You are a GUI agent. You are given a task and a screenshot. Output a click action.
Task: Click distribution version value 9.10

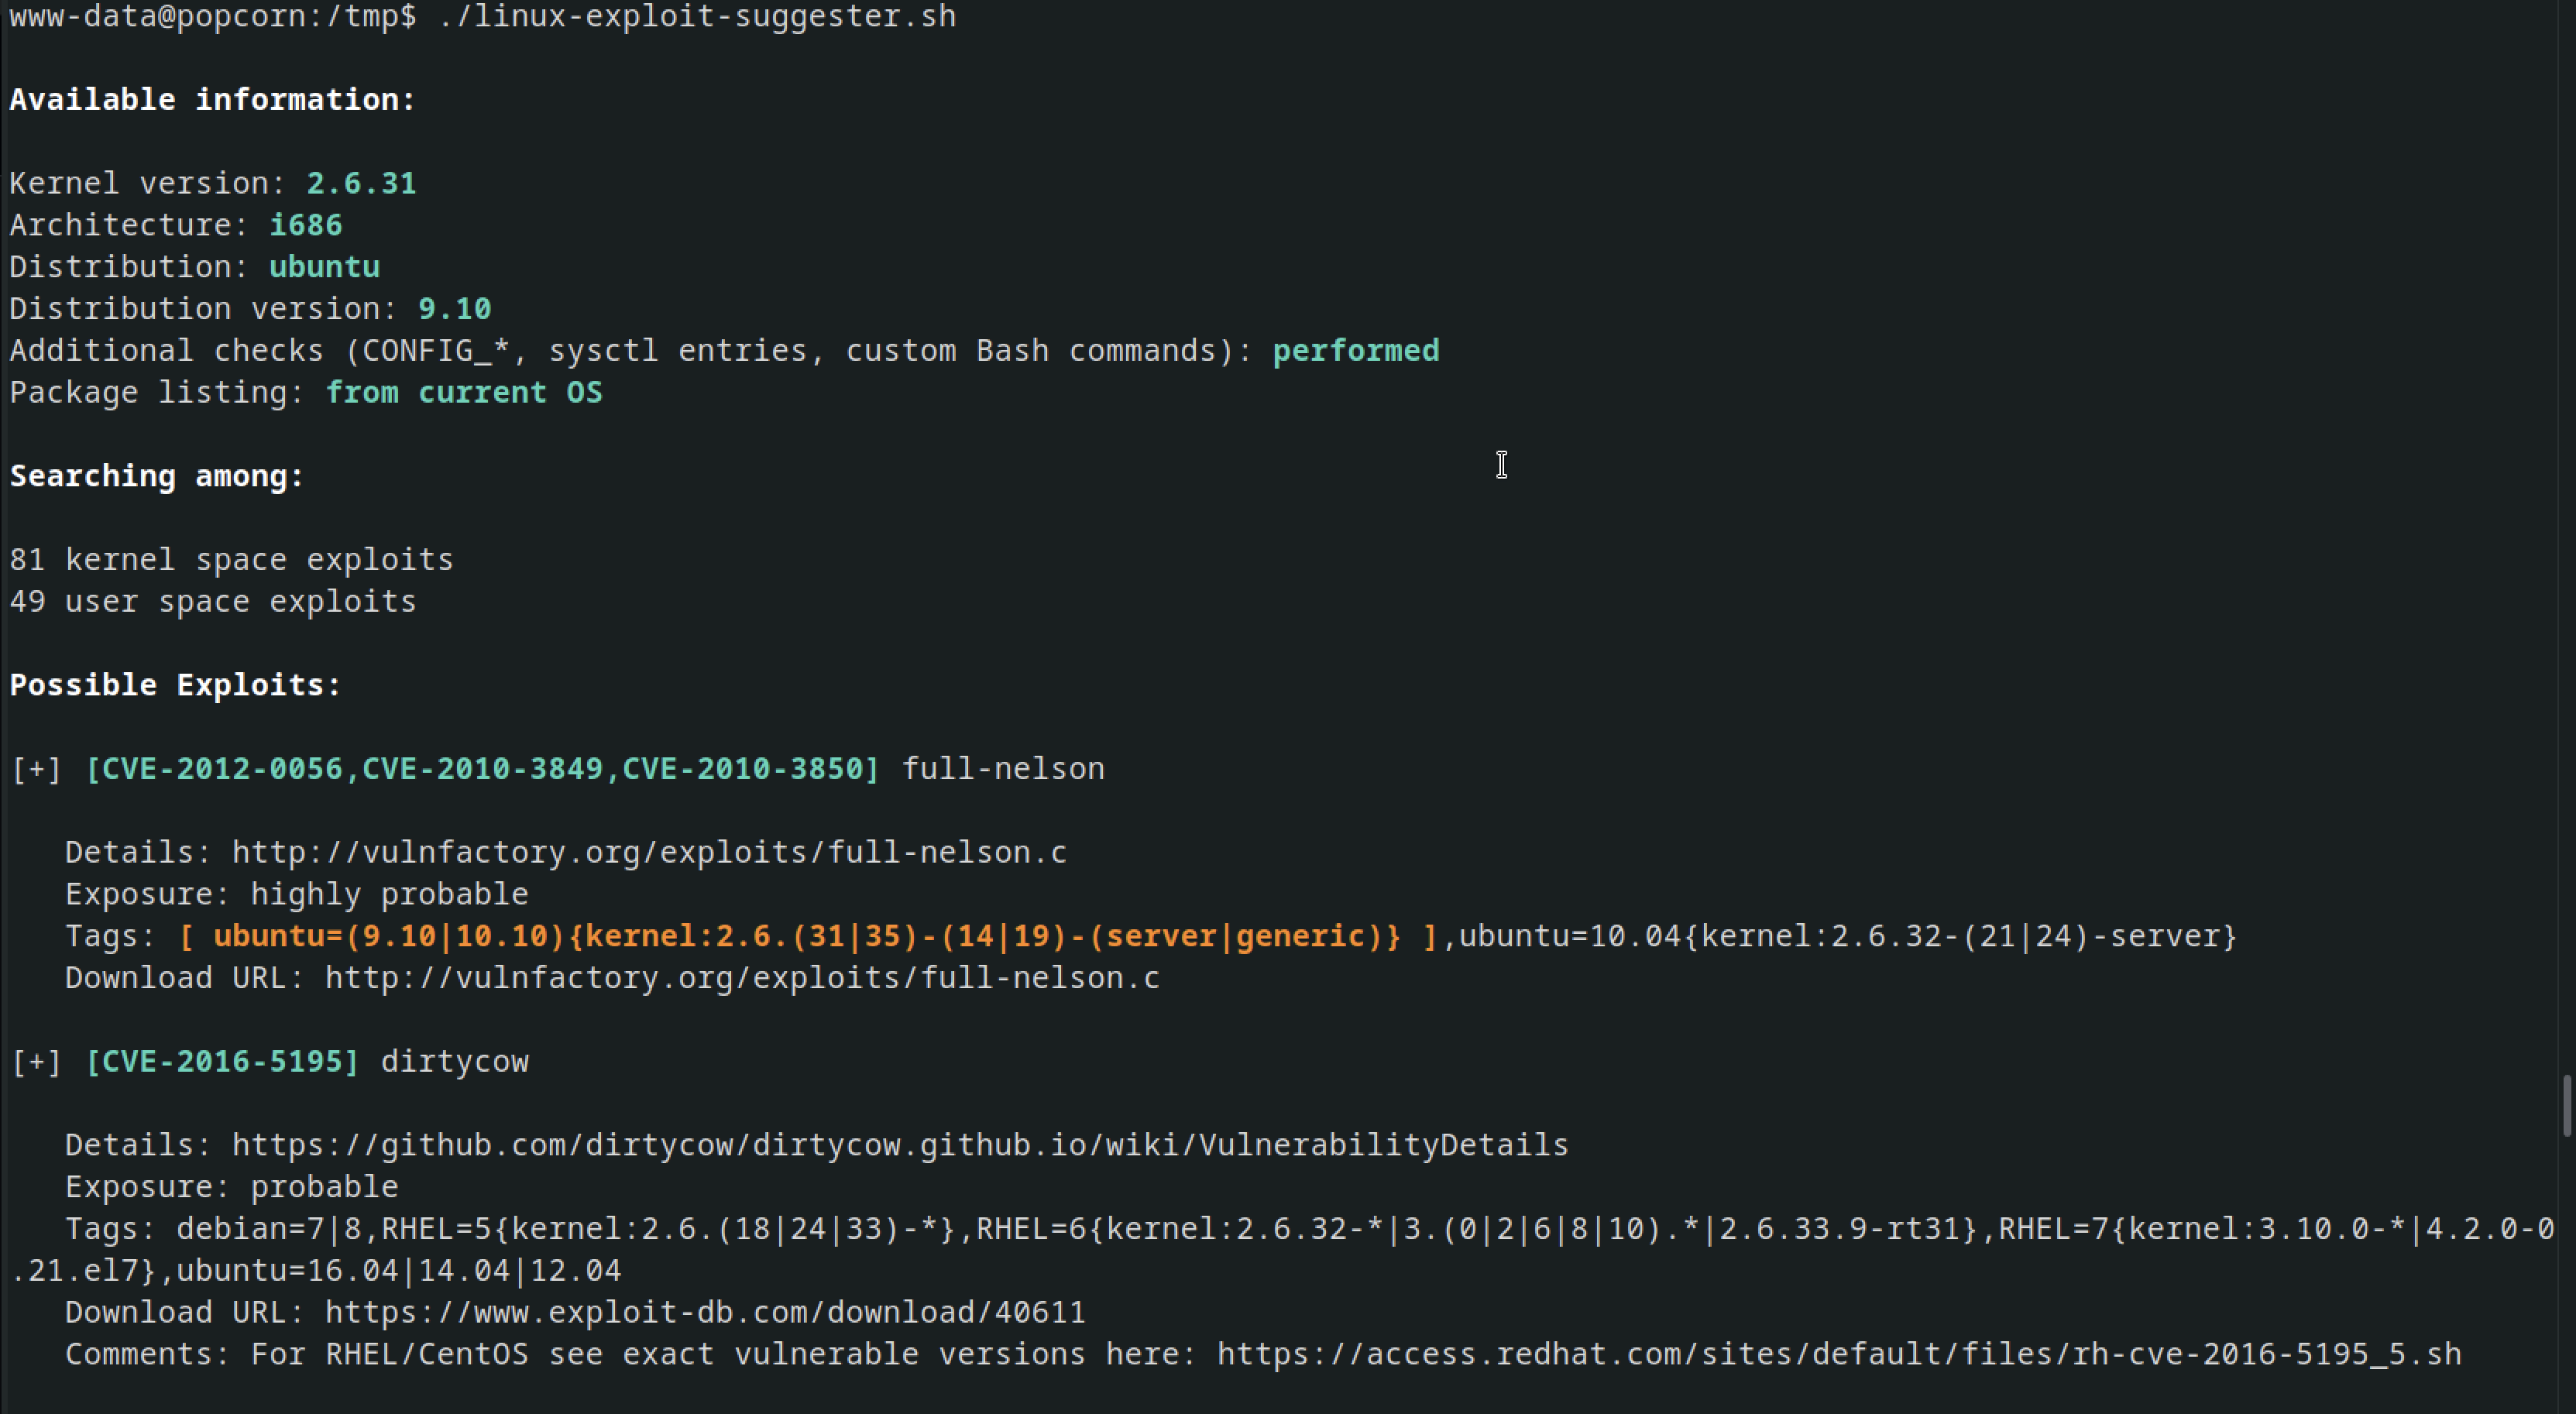[x=455, y=309]
